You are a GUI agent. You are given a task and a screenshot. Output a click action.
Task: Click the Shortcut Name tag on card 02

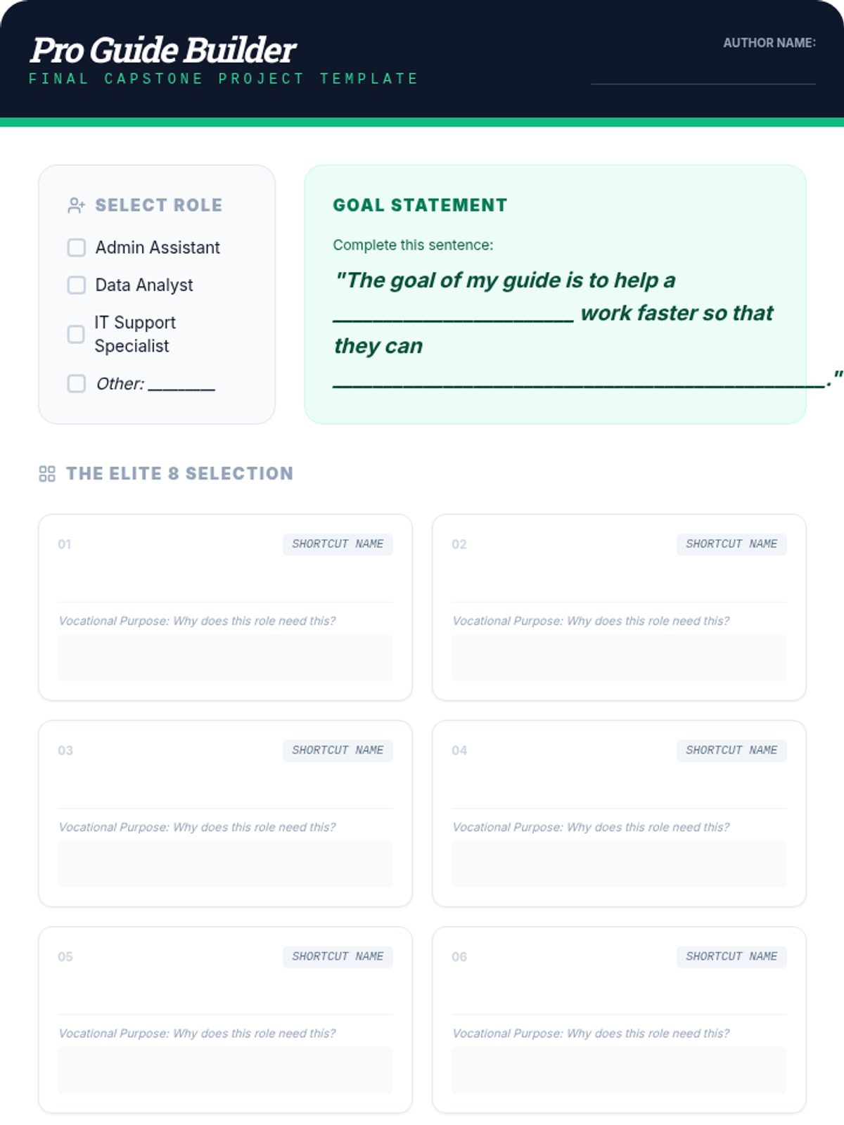(x=731, y=544)
